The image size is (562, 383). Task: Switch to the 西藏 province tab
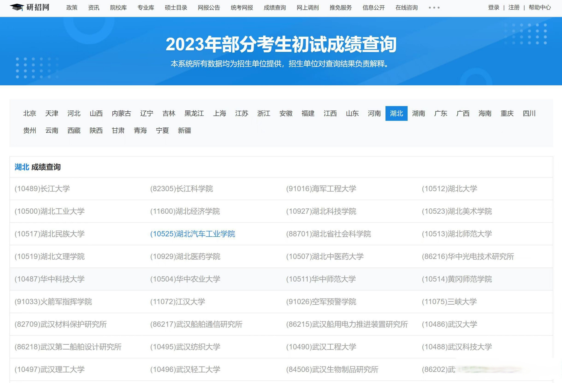click(74, 130)
